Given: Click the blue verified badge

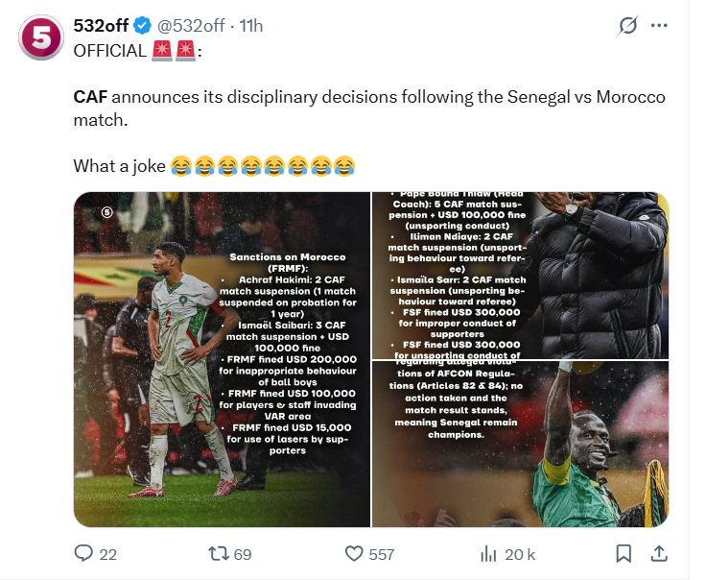Looking at the screenshot, I should pos(148,27).
